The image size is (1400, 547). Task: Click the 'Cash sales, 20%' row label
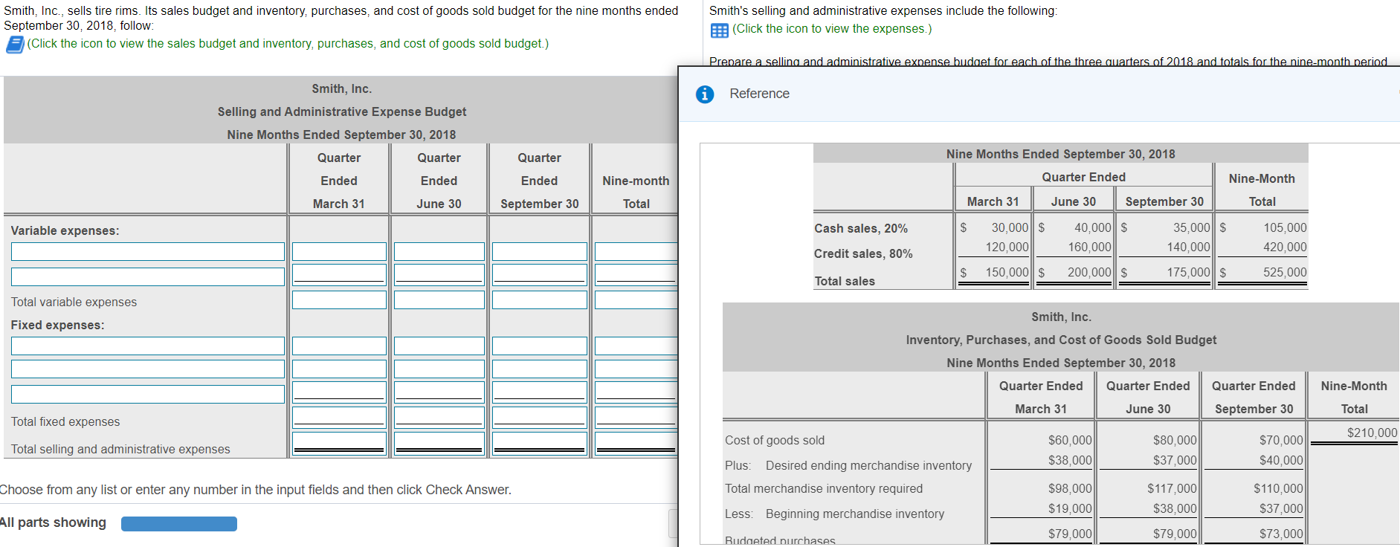861,228
